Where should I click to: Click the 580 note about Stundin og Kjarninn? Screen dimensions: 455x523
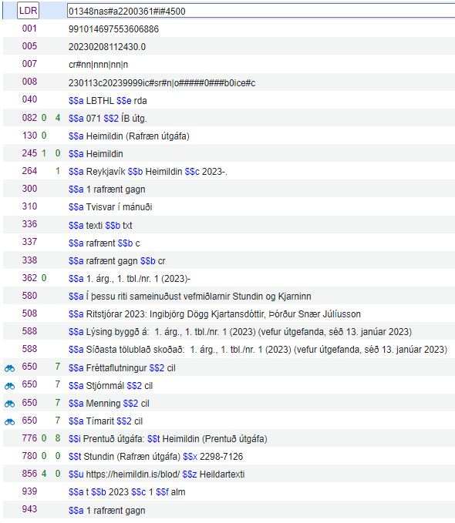[190, 297]
